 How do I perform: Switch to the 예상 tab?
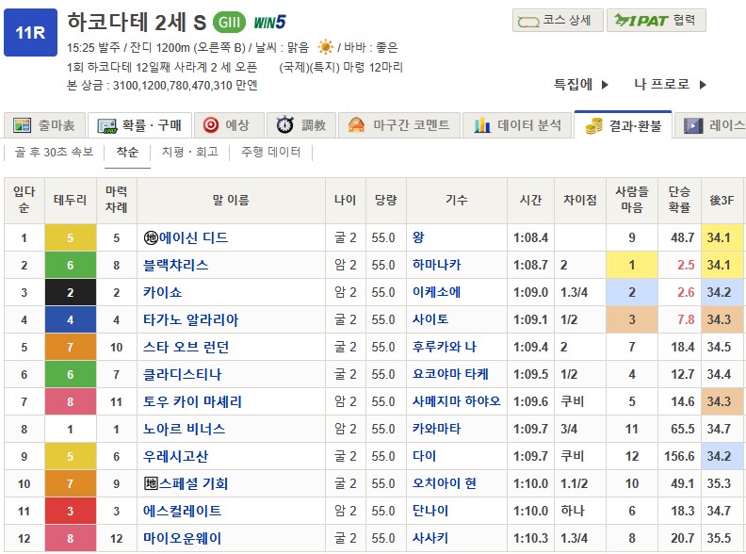pos(229,125)
